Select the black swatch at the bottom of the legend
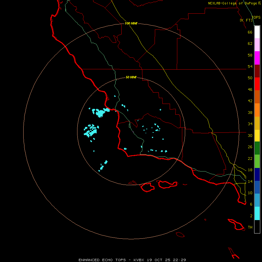 tap(257, 226)
